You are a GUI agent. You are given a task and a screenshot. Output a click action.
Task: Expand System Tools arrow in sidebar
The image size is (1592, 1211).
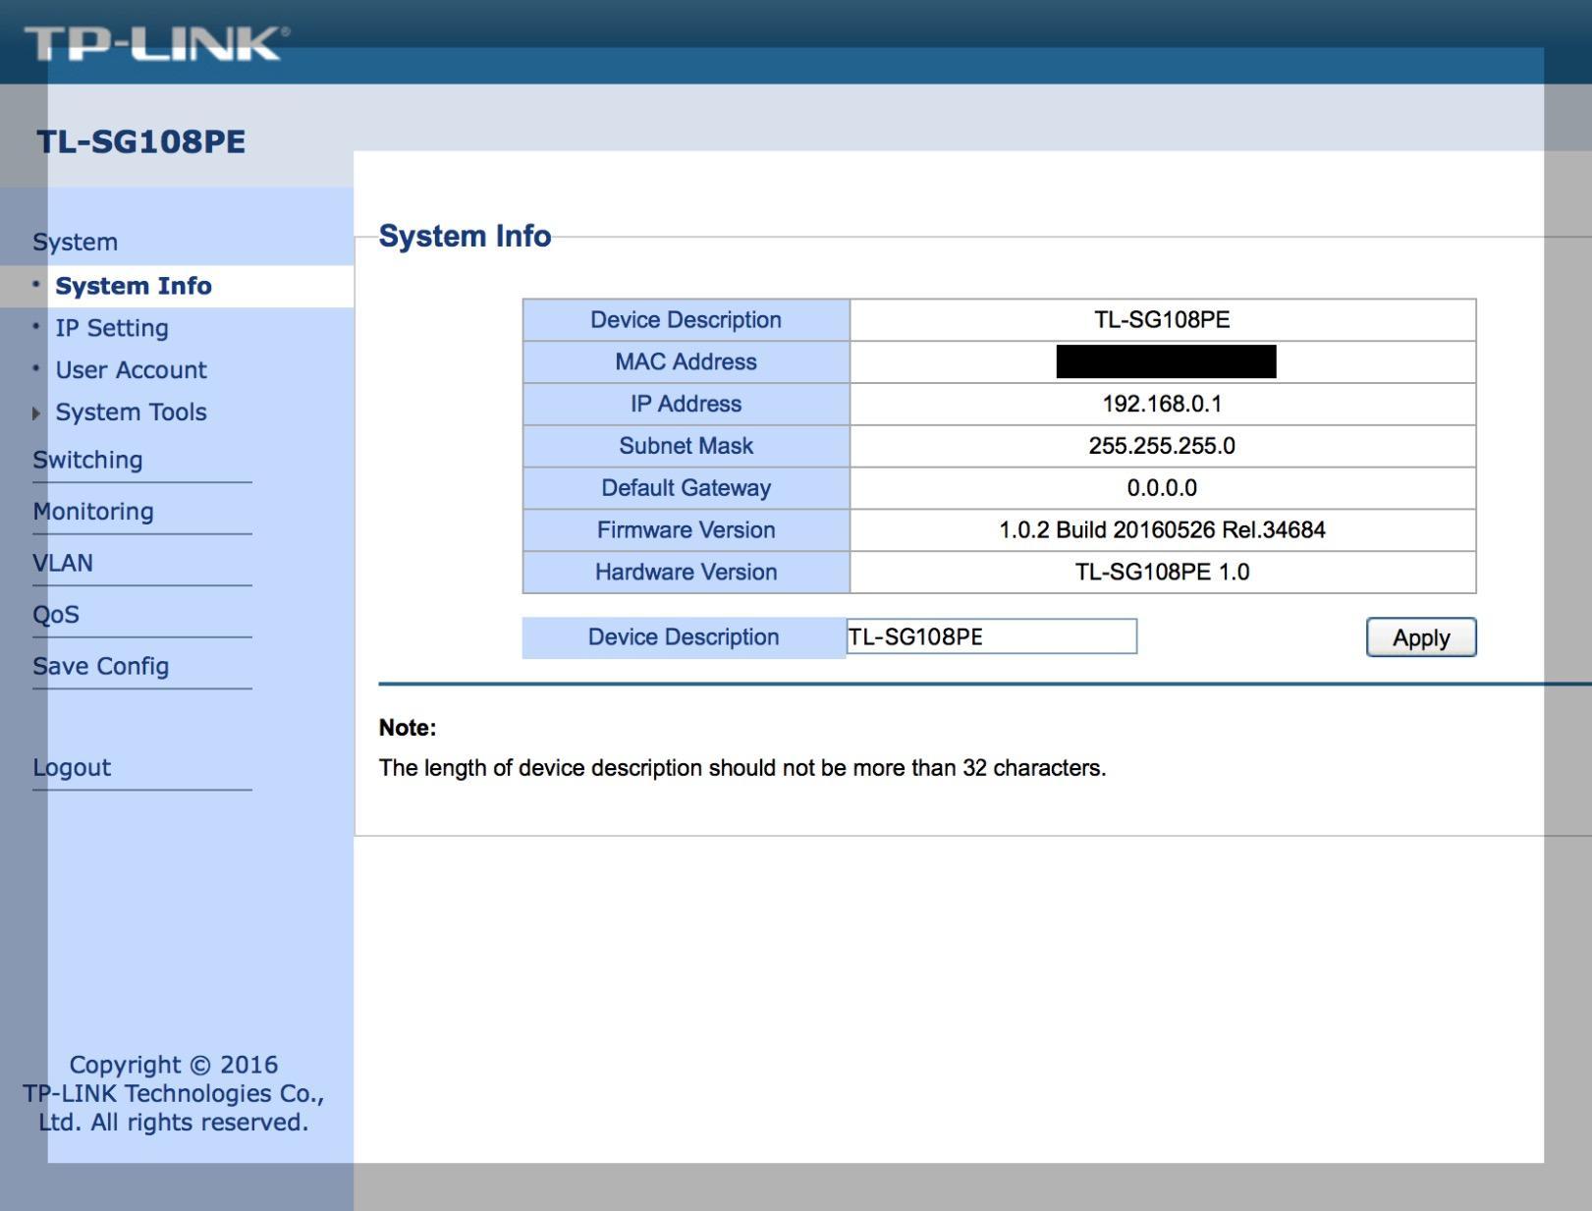point(36,413)
